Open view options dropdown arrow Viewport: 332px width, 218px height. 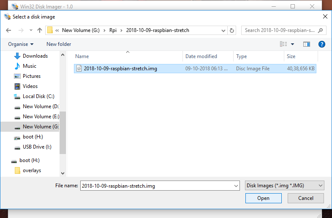pyautogui.click(x=292, y=44)
